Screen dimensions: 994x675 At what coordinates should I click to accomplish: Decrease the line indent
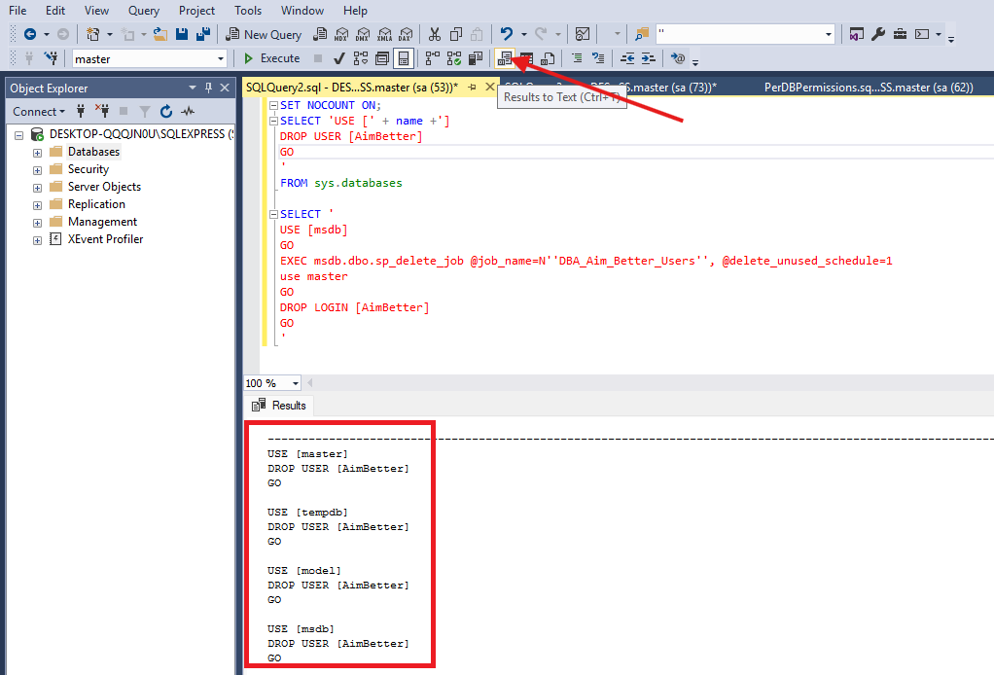pyautogui.click(x=627, y=59)
